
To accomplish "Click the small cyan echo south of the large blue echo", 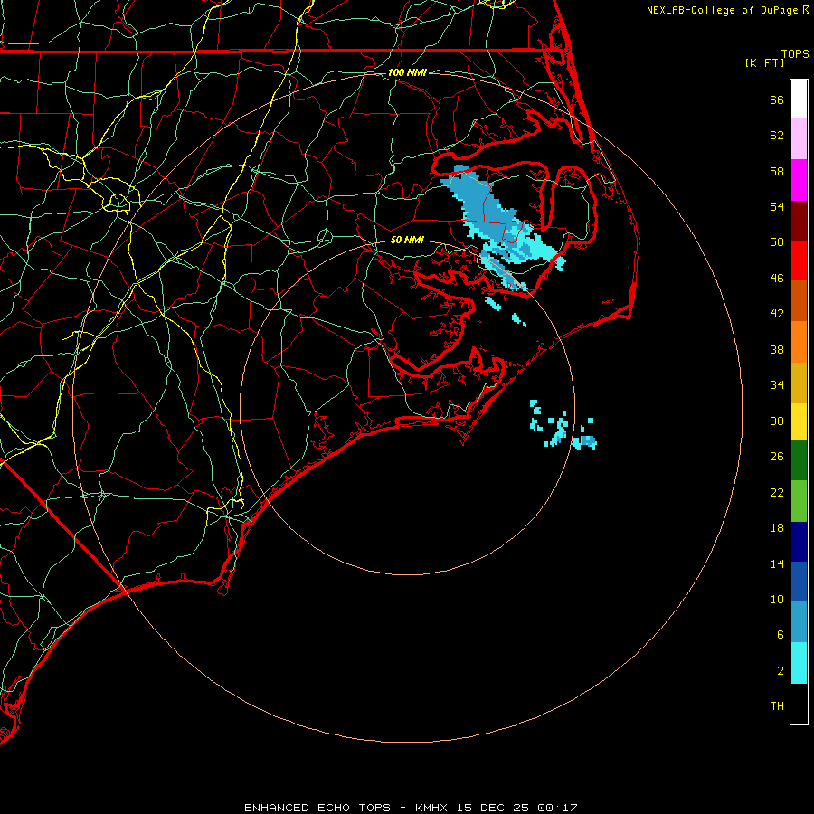I will coord(493,303).
